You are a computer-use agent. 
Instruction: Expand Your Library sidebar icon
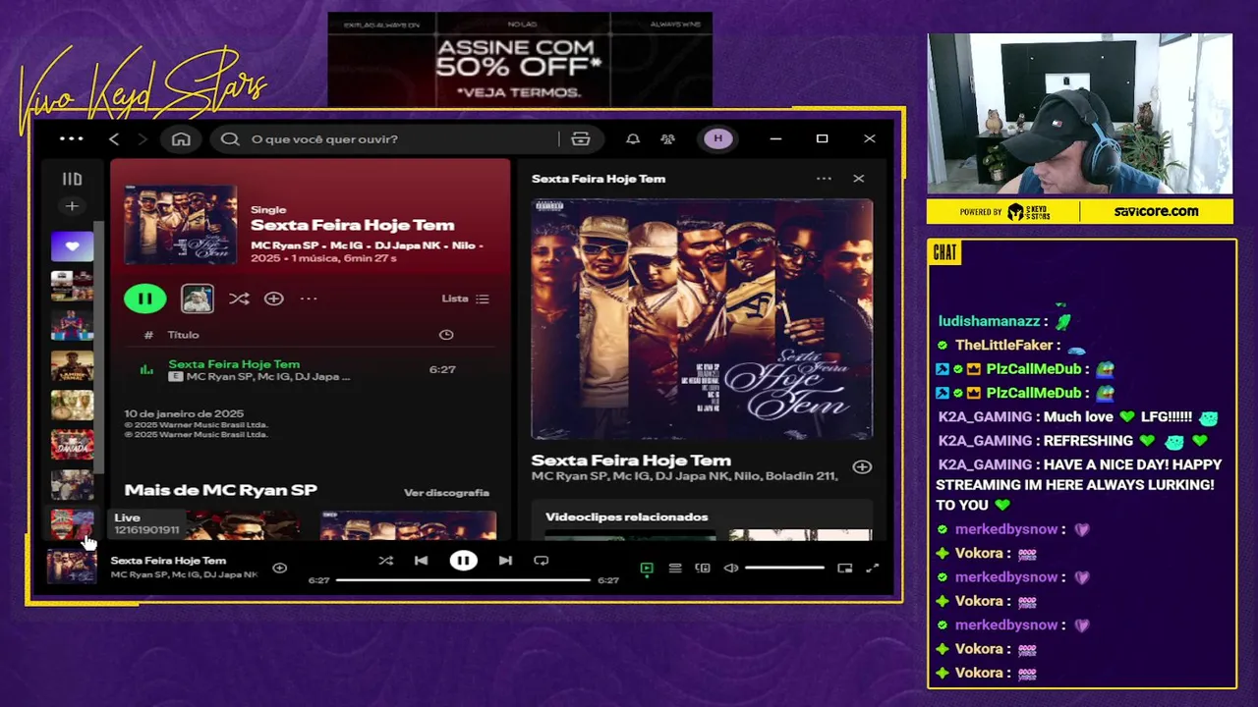(72, 179)
